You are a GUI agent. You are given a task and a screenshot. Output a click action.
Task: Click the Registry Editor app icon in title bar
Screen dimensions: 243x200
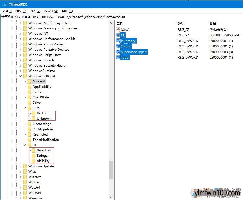pyautogui.click(x=4, y=4)
